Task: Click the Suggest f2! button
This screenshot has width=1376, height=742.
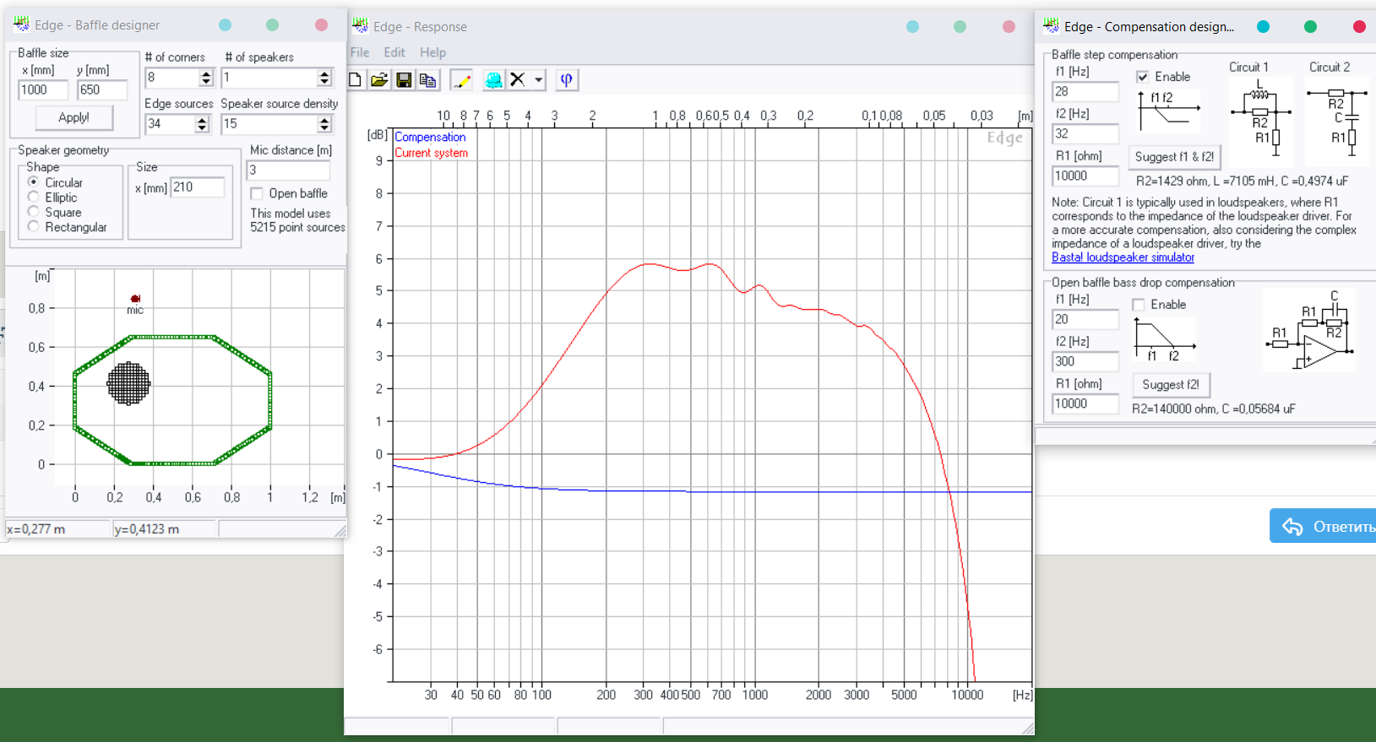Action: click(1171, 385)
